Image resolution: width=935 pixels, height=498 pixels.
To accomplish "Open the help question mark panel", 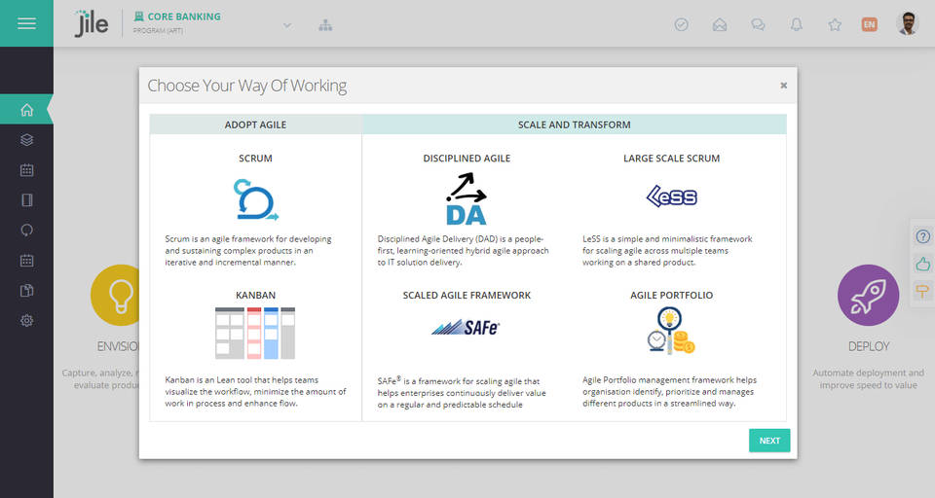I will pos(922,236).
